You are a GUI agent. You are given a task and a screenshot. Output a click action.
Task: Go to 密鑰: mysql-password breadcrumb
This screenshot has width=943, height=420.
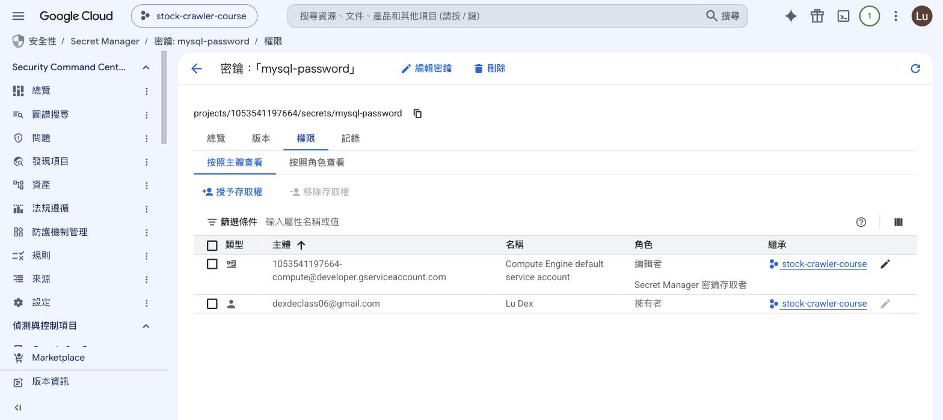pos(201,41)
